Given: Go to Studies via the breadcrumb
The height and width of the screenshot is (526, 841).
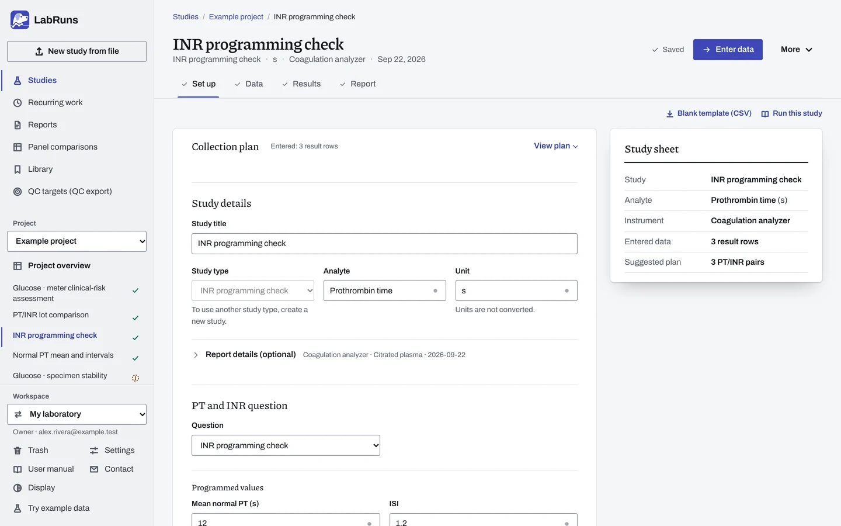Looking at the screenshot, I should click(x=186, y=17).
